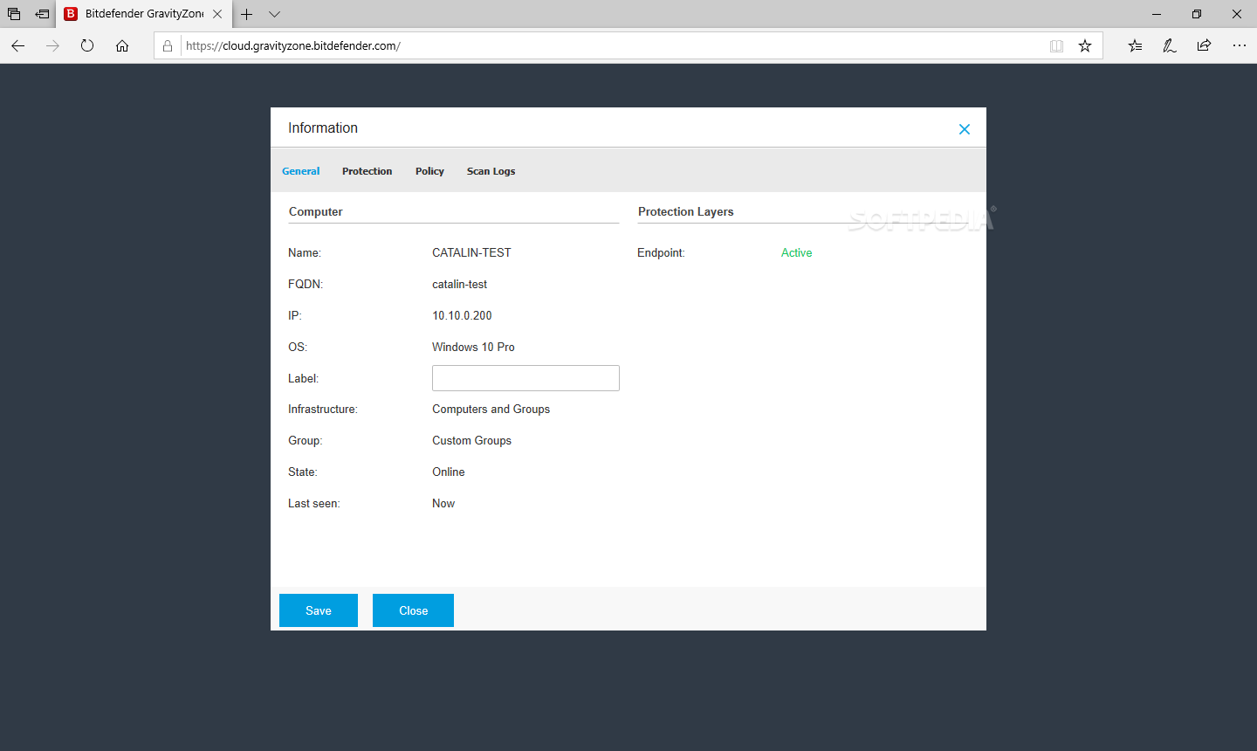
Task: Click the Active endpoint status
Action: click(x=796, y=252)
